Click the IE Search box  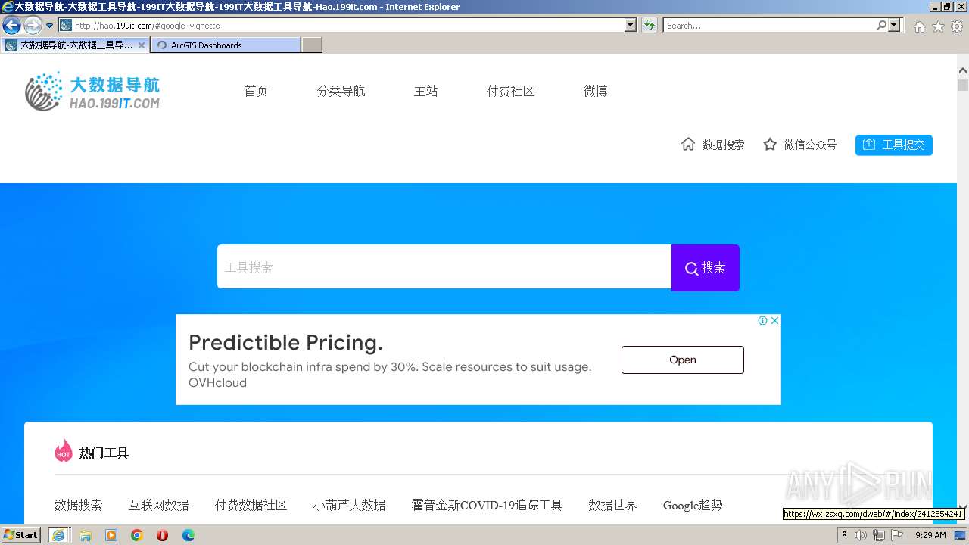click(x=769, y=26)
